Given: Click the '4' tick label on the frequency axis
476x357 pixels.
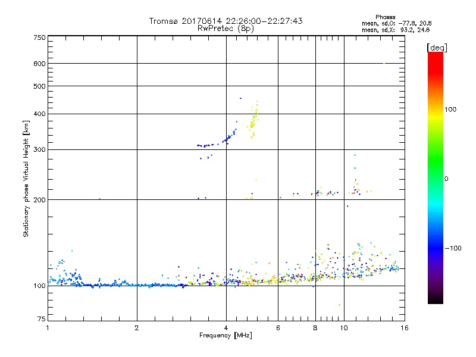Looking at the screenshot, I should [x=226, y=328].
